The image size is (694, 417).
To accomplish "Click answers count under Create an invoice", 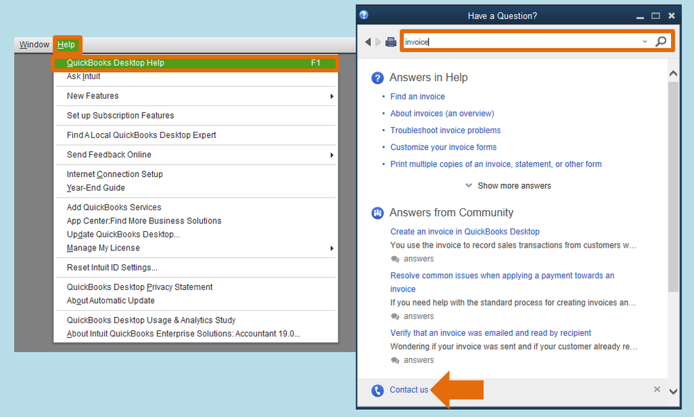I will (413, 259).
